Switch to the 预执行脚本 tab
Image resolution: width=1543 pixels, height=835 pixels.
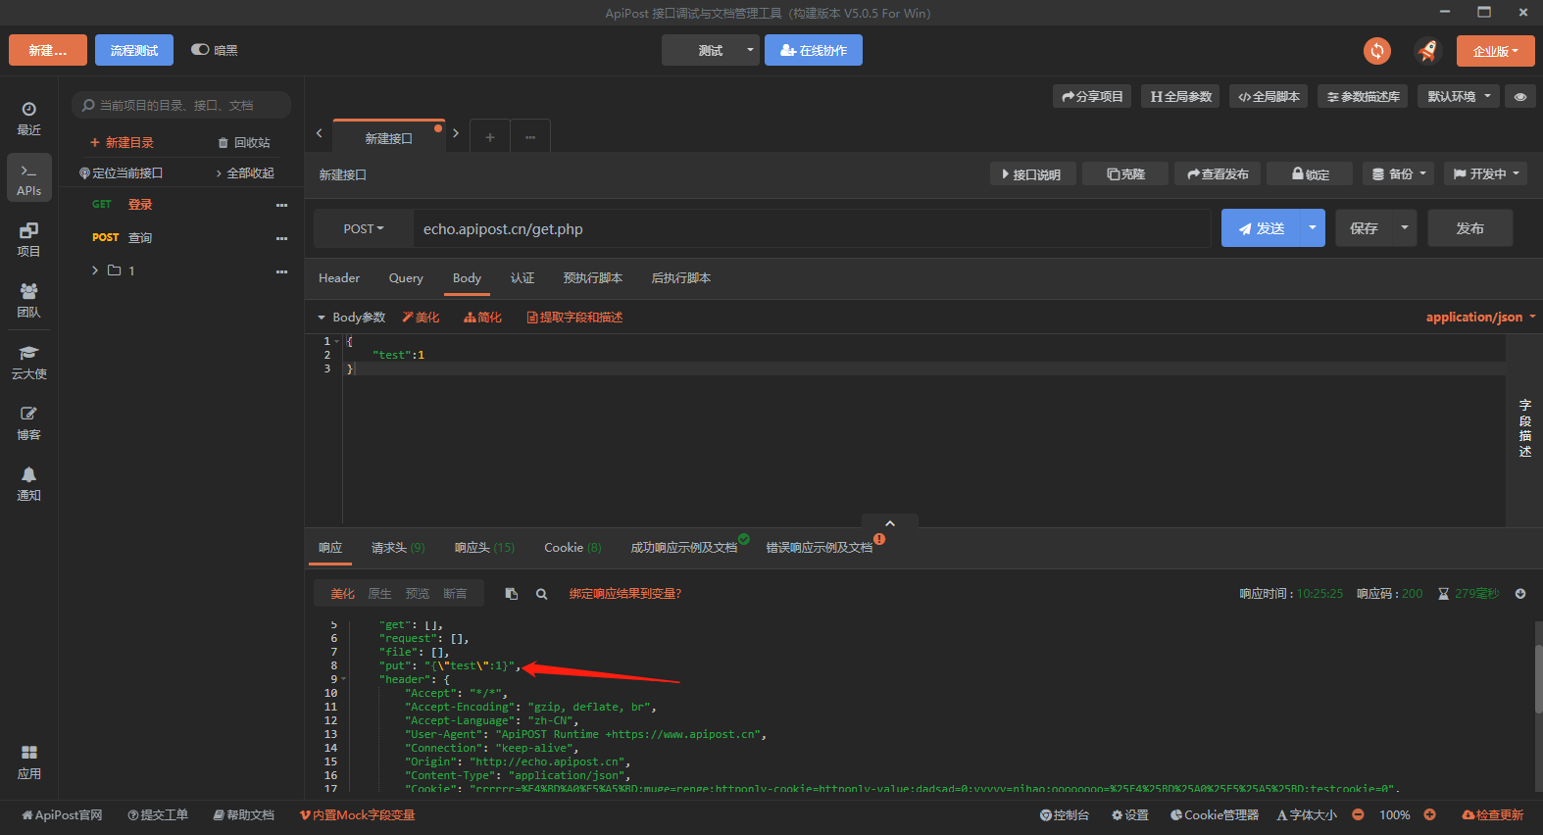coord(593,278)
